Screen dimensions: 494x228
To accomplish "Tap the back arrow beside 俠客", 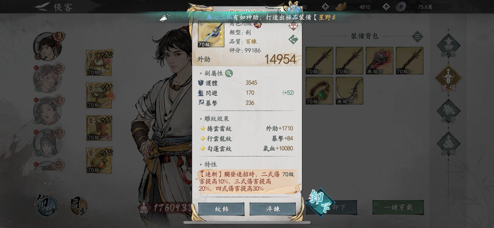I will pos(42,6).
